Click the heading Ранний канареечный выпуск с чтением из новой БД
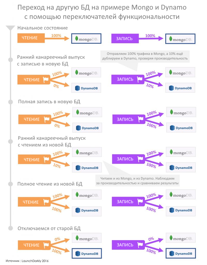Image resolution: width=207 pixels, height=265 pixels. pyautogui.click(x=52, y=142)
